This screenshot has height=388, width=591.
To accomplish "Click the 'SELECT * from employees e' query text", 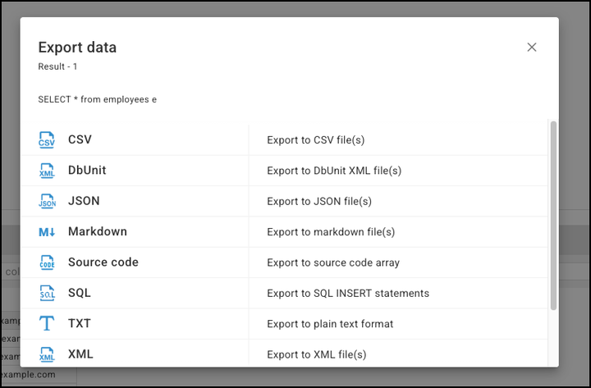I will tap(97, 99).
